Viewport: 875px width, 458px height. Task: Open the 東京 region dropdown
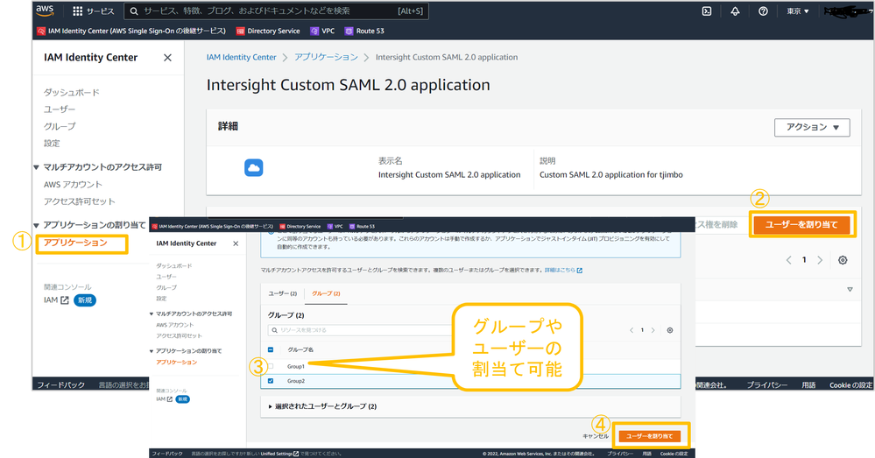point(797,11)
